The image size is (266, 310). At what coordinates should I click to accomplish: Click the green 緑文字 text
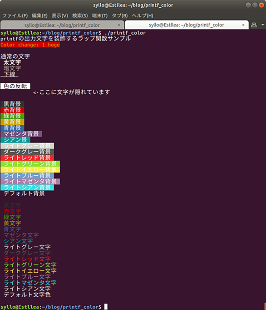[12, 217]
